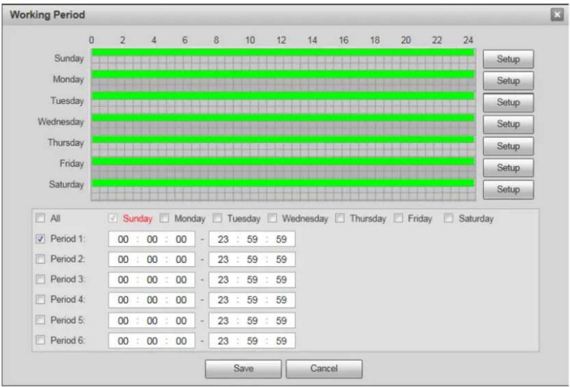Click Period 3 start time field
The width and height of the screenshot is (570, 387).
[x=152, y=280]
